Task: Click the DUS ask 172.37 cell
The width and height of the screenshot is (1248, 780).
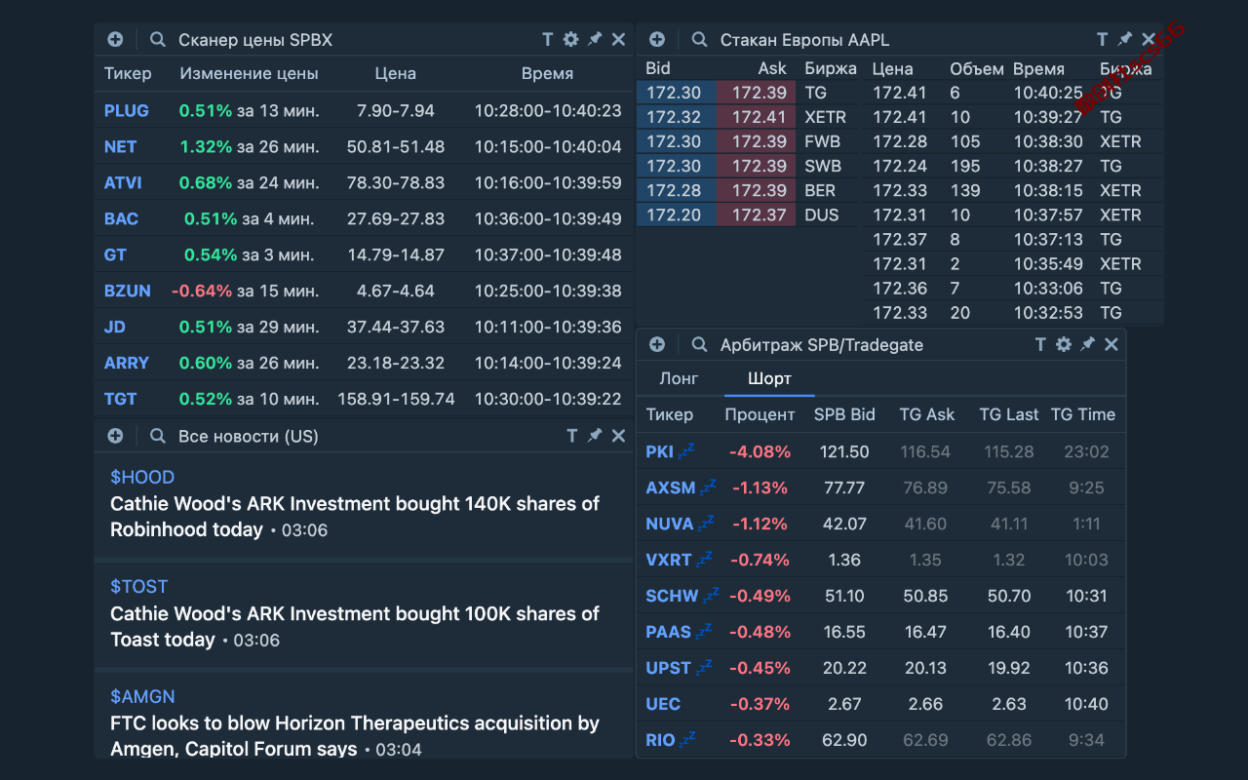Action: (x=759, y=214)
